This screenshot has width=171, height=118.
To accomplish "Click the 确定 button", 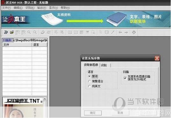I will click(93, 113).
